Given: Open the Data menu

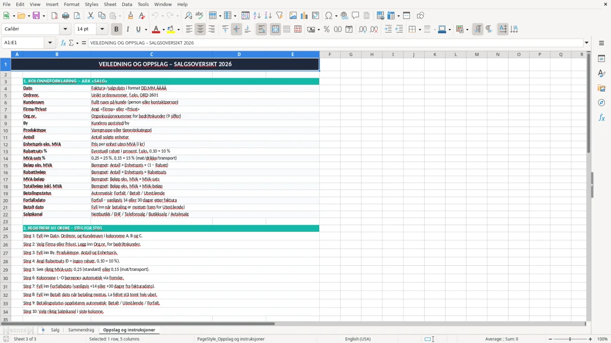Looking at the screenshot, I should tap(127, 4).
